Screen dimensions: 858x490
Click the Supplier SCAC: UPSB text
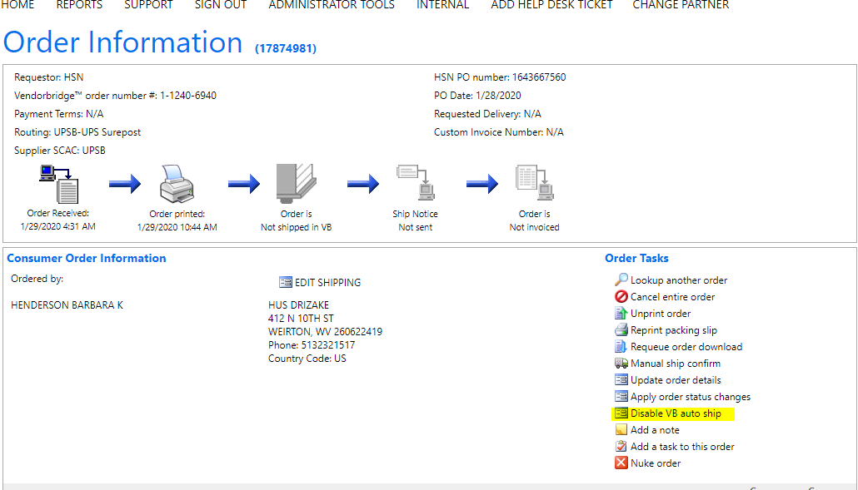click(60, 151)
